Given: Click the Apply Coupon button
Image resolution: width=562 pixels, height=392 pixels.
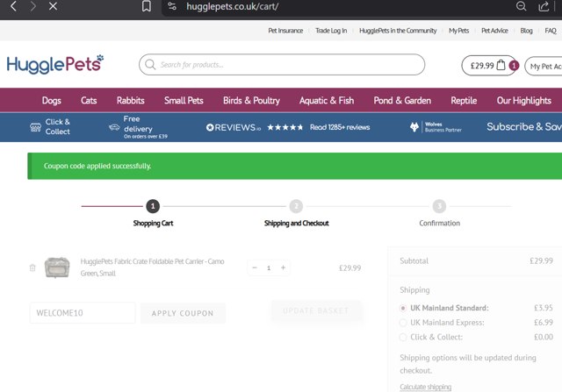Looking at the screenshot, I should coord(183,313).
